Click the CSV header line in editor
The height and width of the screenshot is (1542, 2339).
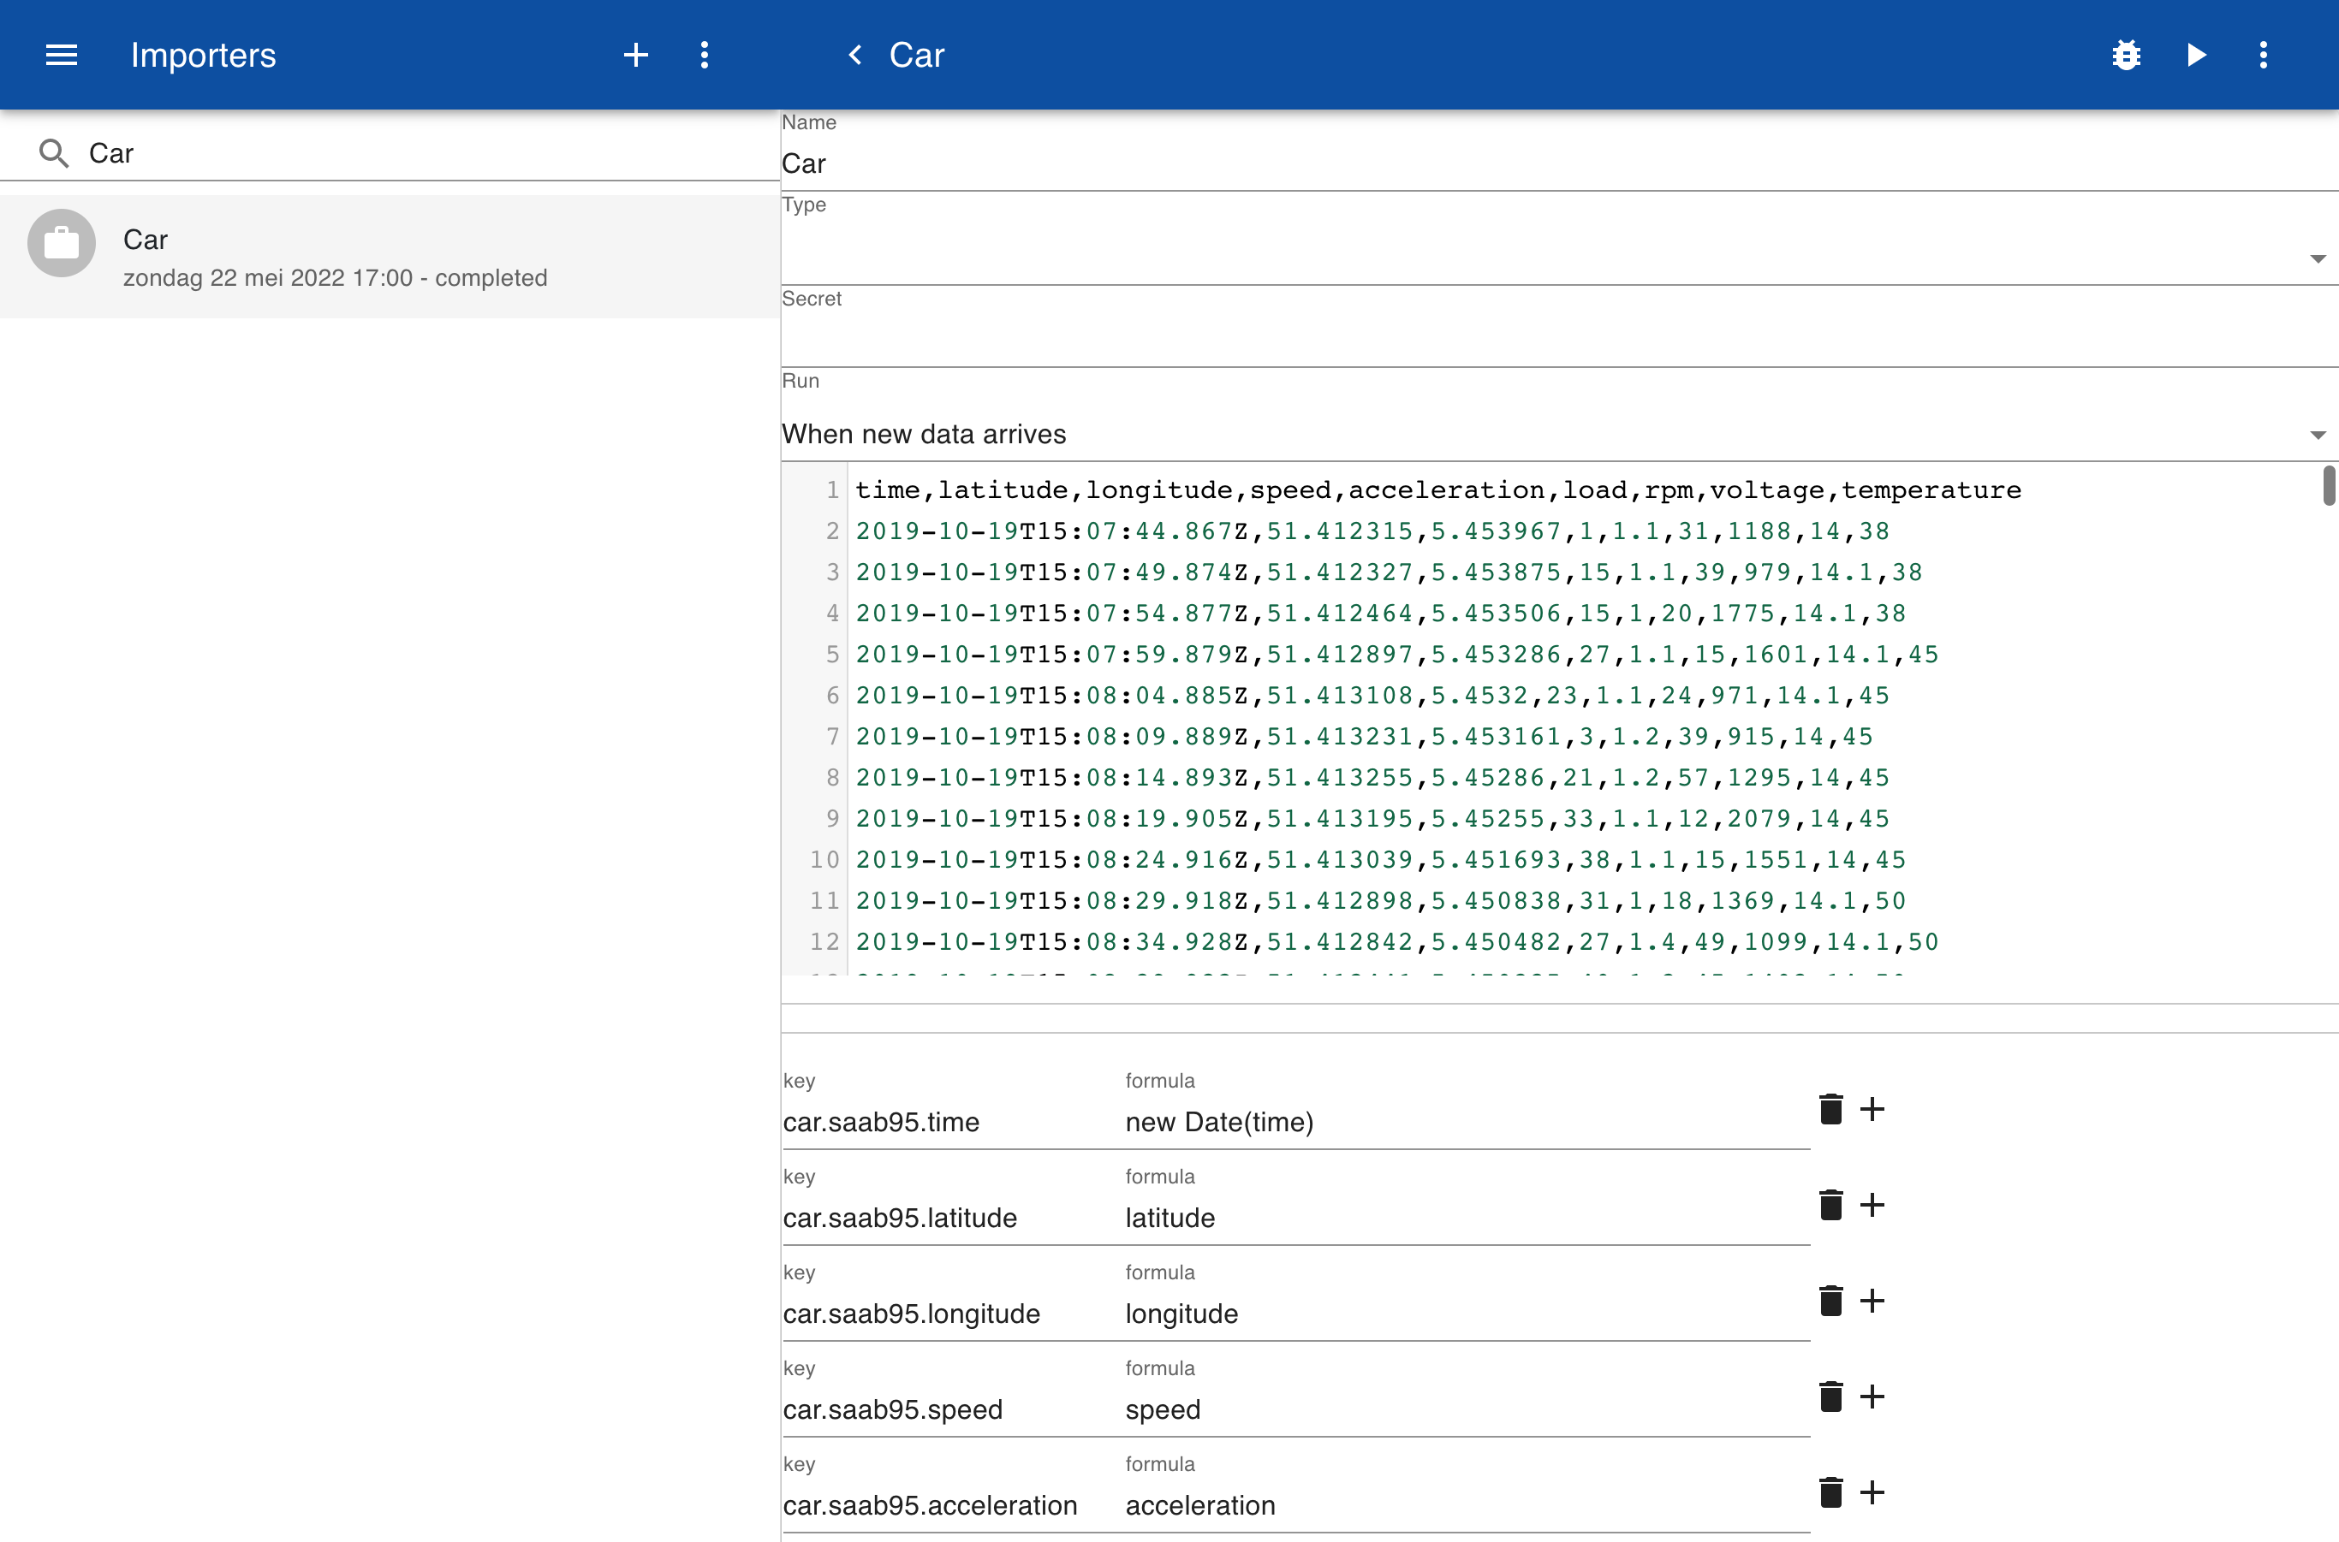pyautogui.click(x=1437, y=489)
